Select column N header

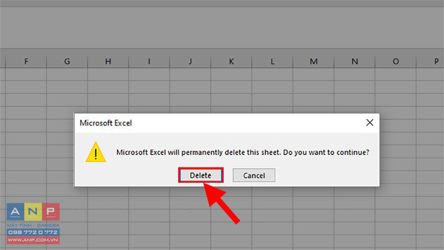(355, 61)
